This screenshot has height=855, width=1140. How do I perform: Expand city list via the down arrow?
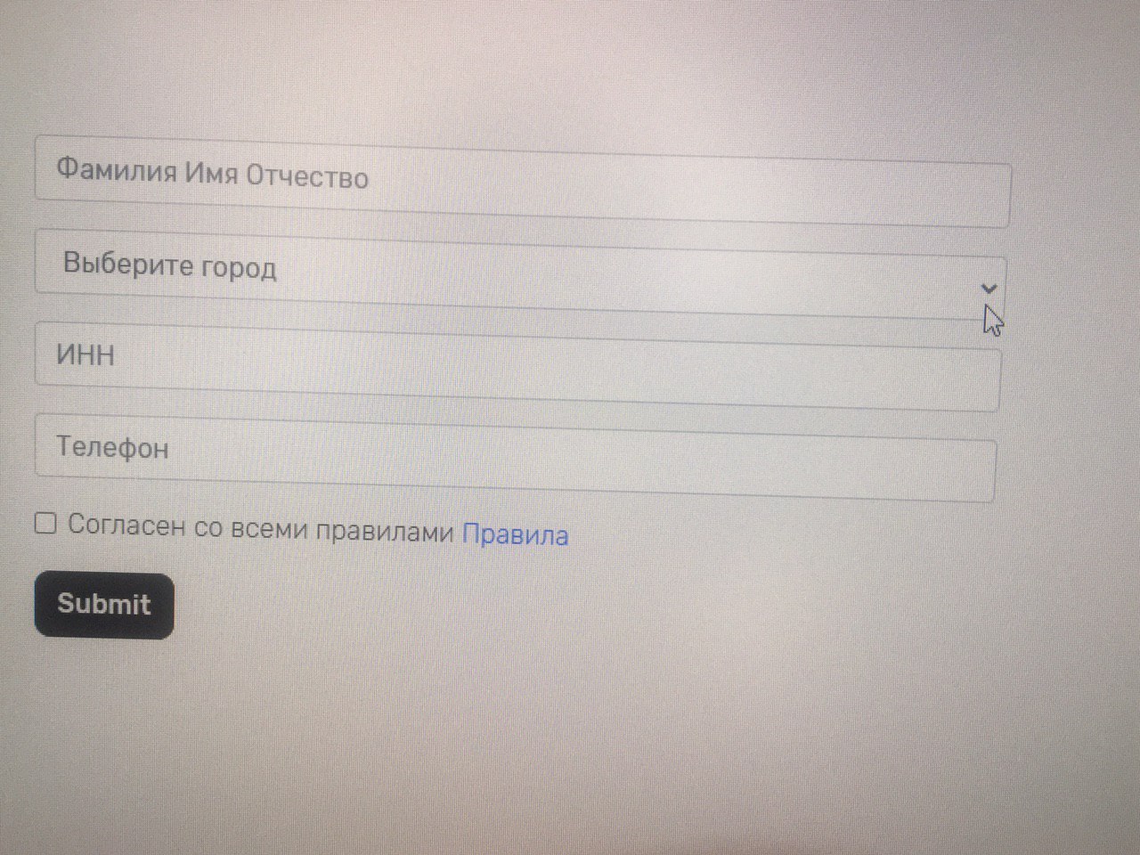pos(988,289)
